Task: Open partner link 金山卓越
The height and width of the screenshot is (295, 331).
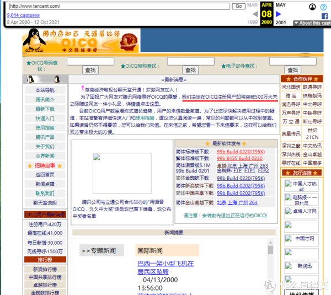Action: 312,154
